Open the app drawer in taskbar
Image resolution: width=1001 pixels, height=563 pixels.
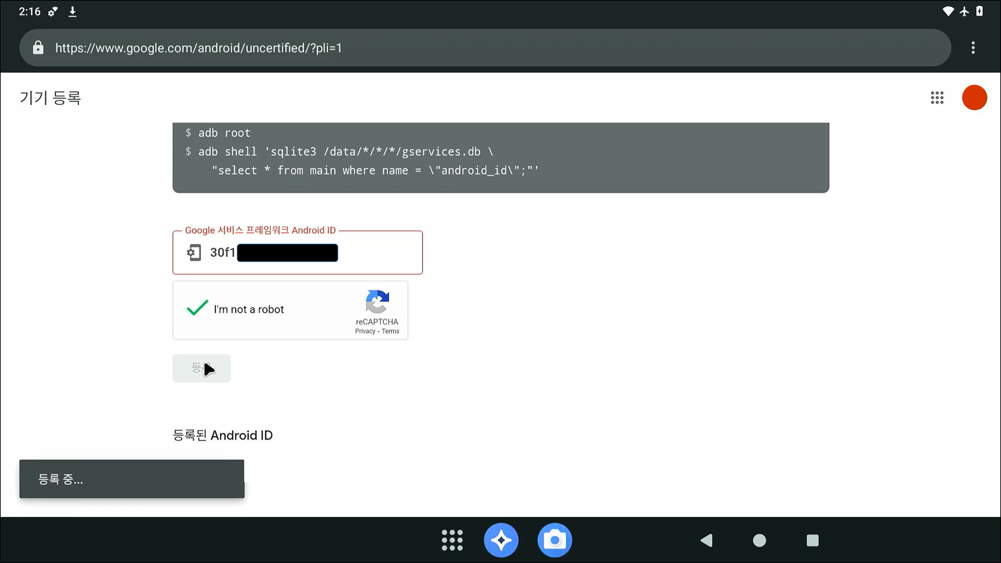point(452,540)
